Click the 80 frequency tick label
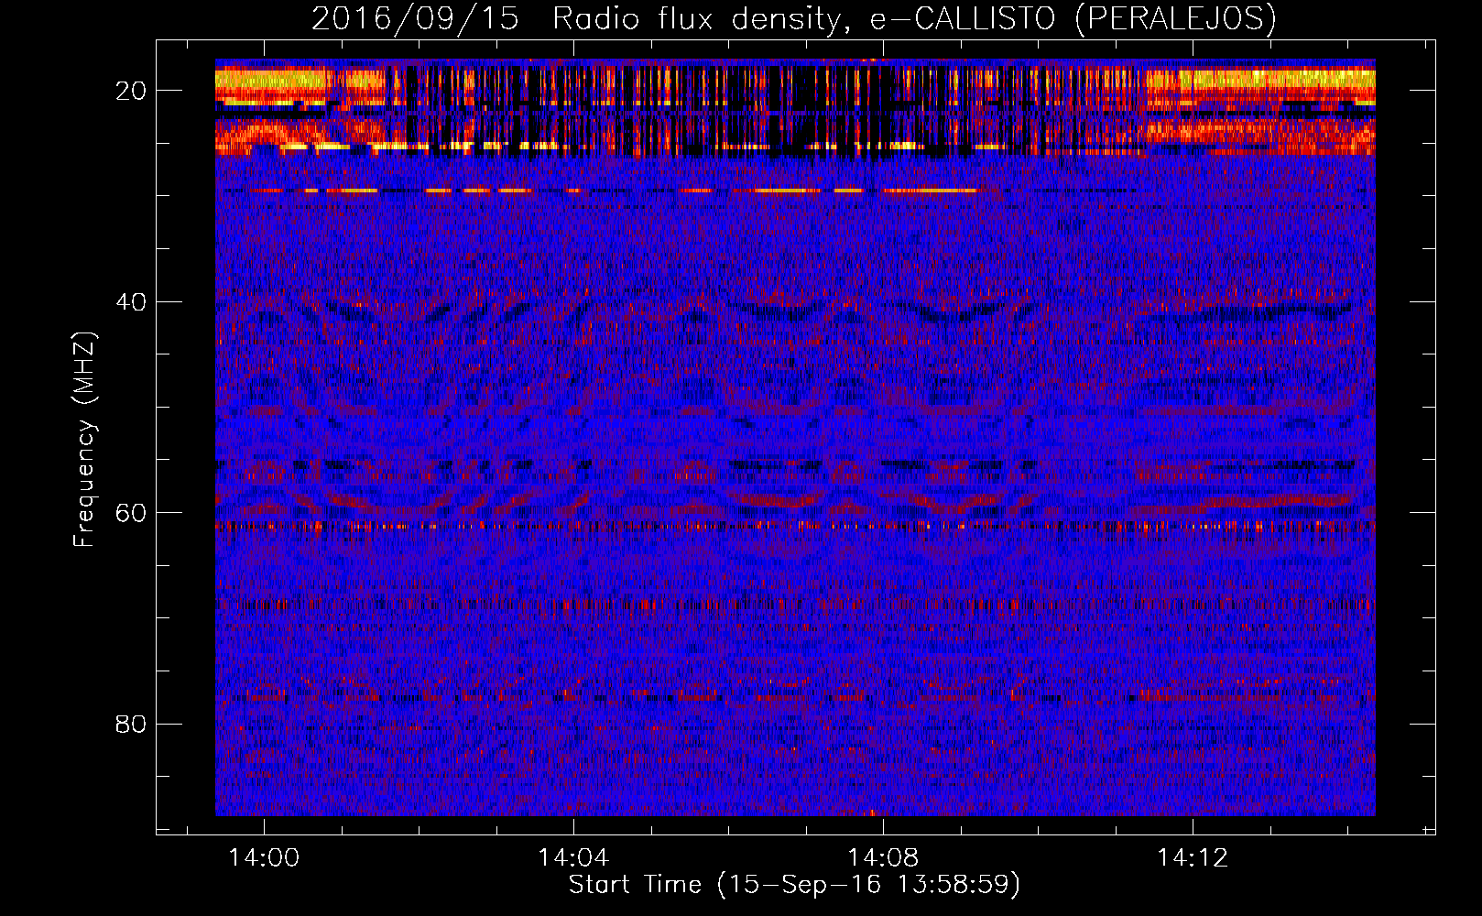 [x=131, y=725]
